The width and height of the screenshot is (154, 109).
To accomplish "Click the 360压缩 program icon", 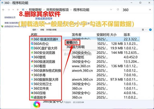I will point(32,93).
